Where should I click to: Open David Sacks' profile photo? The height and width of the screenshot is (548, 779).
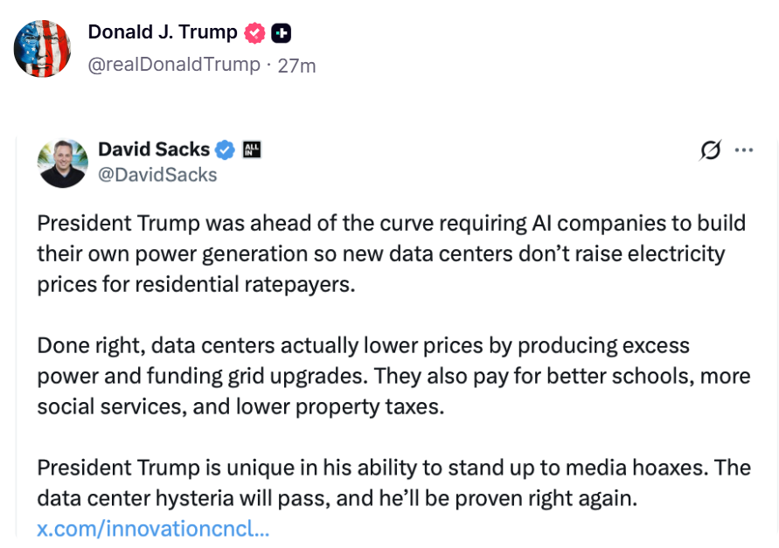[63, 163]
